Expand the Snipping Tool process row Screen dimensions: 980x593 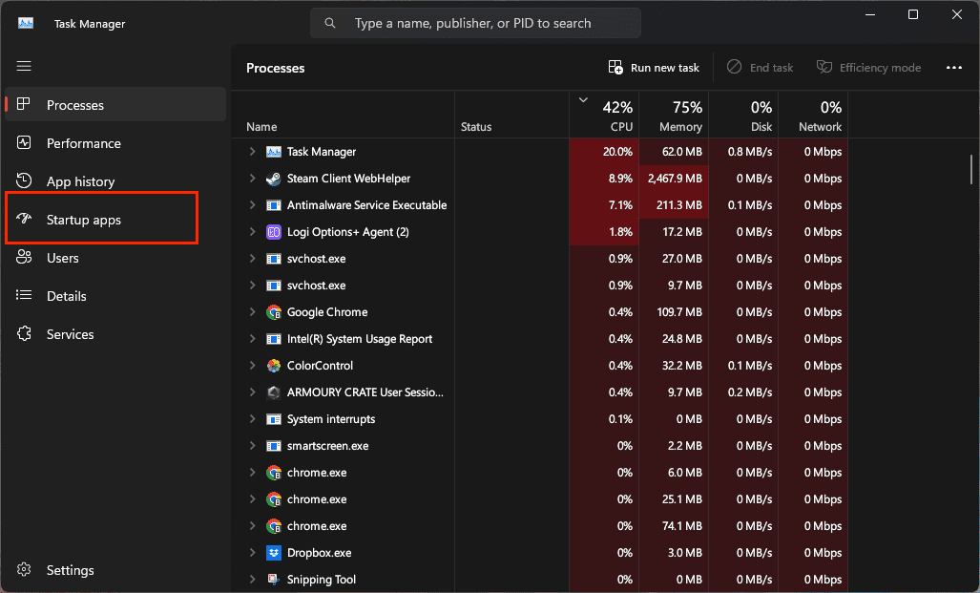coord(253,580)
